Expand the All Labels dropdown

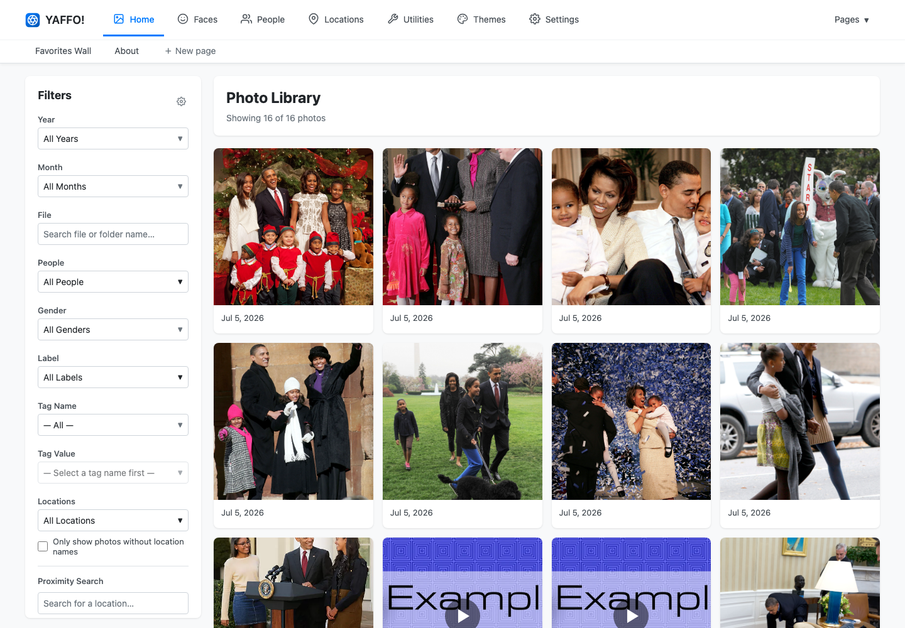click(x=113, y=377)
